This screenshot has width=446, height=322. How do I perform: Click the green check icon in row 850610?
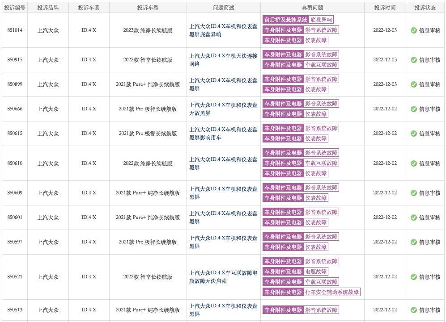[x=414, y=163]
